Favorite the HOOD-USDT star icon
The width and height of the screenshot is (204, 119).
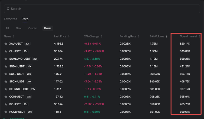pos(6,112)
